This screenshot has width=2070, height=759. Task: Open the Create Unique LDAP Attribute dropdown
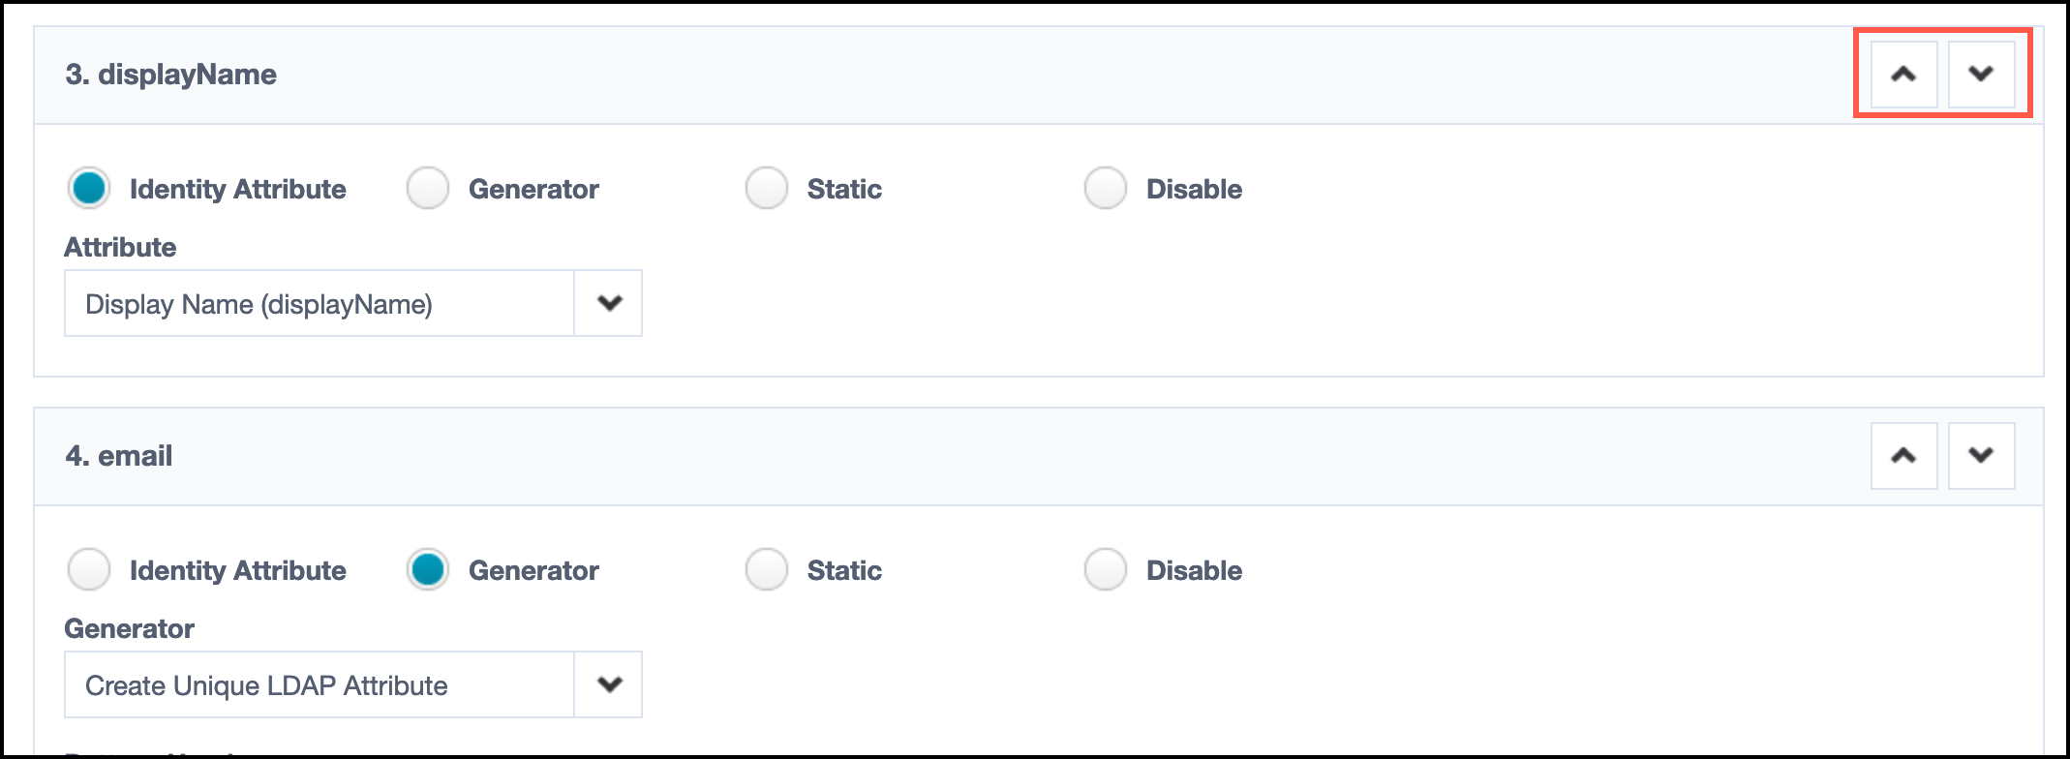pyautogui.click(x=320, y=685)
